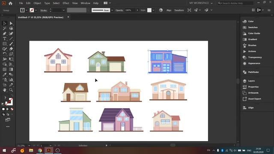The height and width of the screenshot is (154, 274).
Task: Switch to Untitled-1 document tab
Action: pyautogui.click(x=41, y=17)
